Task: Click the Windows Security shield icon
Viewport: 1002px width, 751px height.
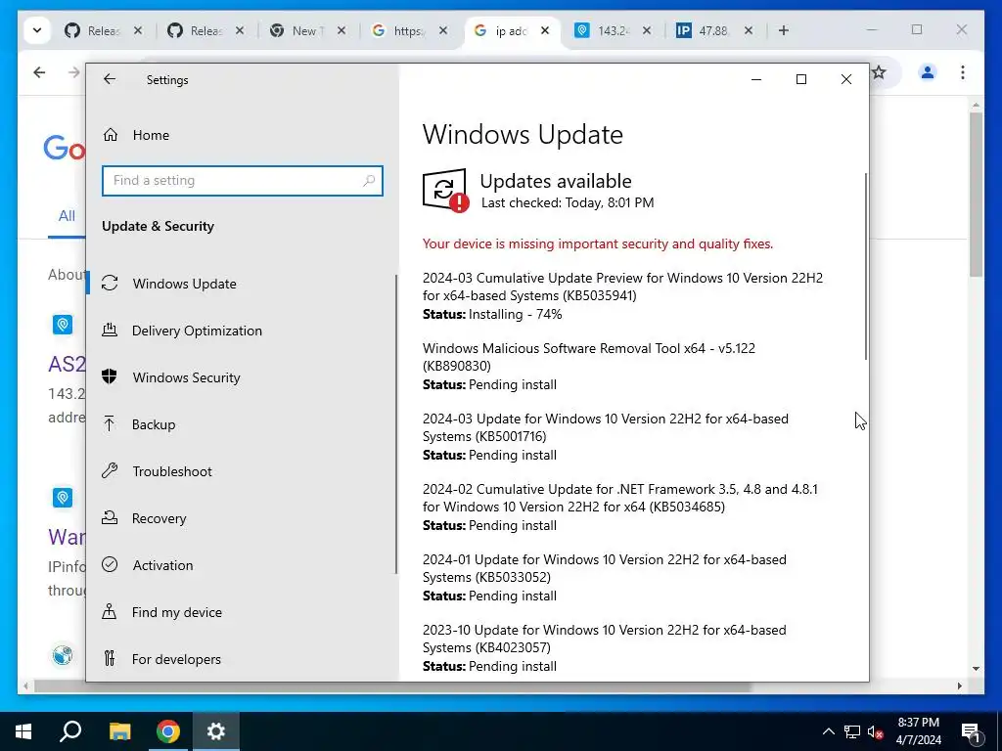Action: [110, 376]
